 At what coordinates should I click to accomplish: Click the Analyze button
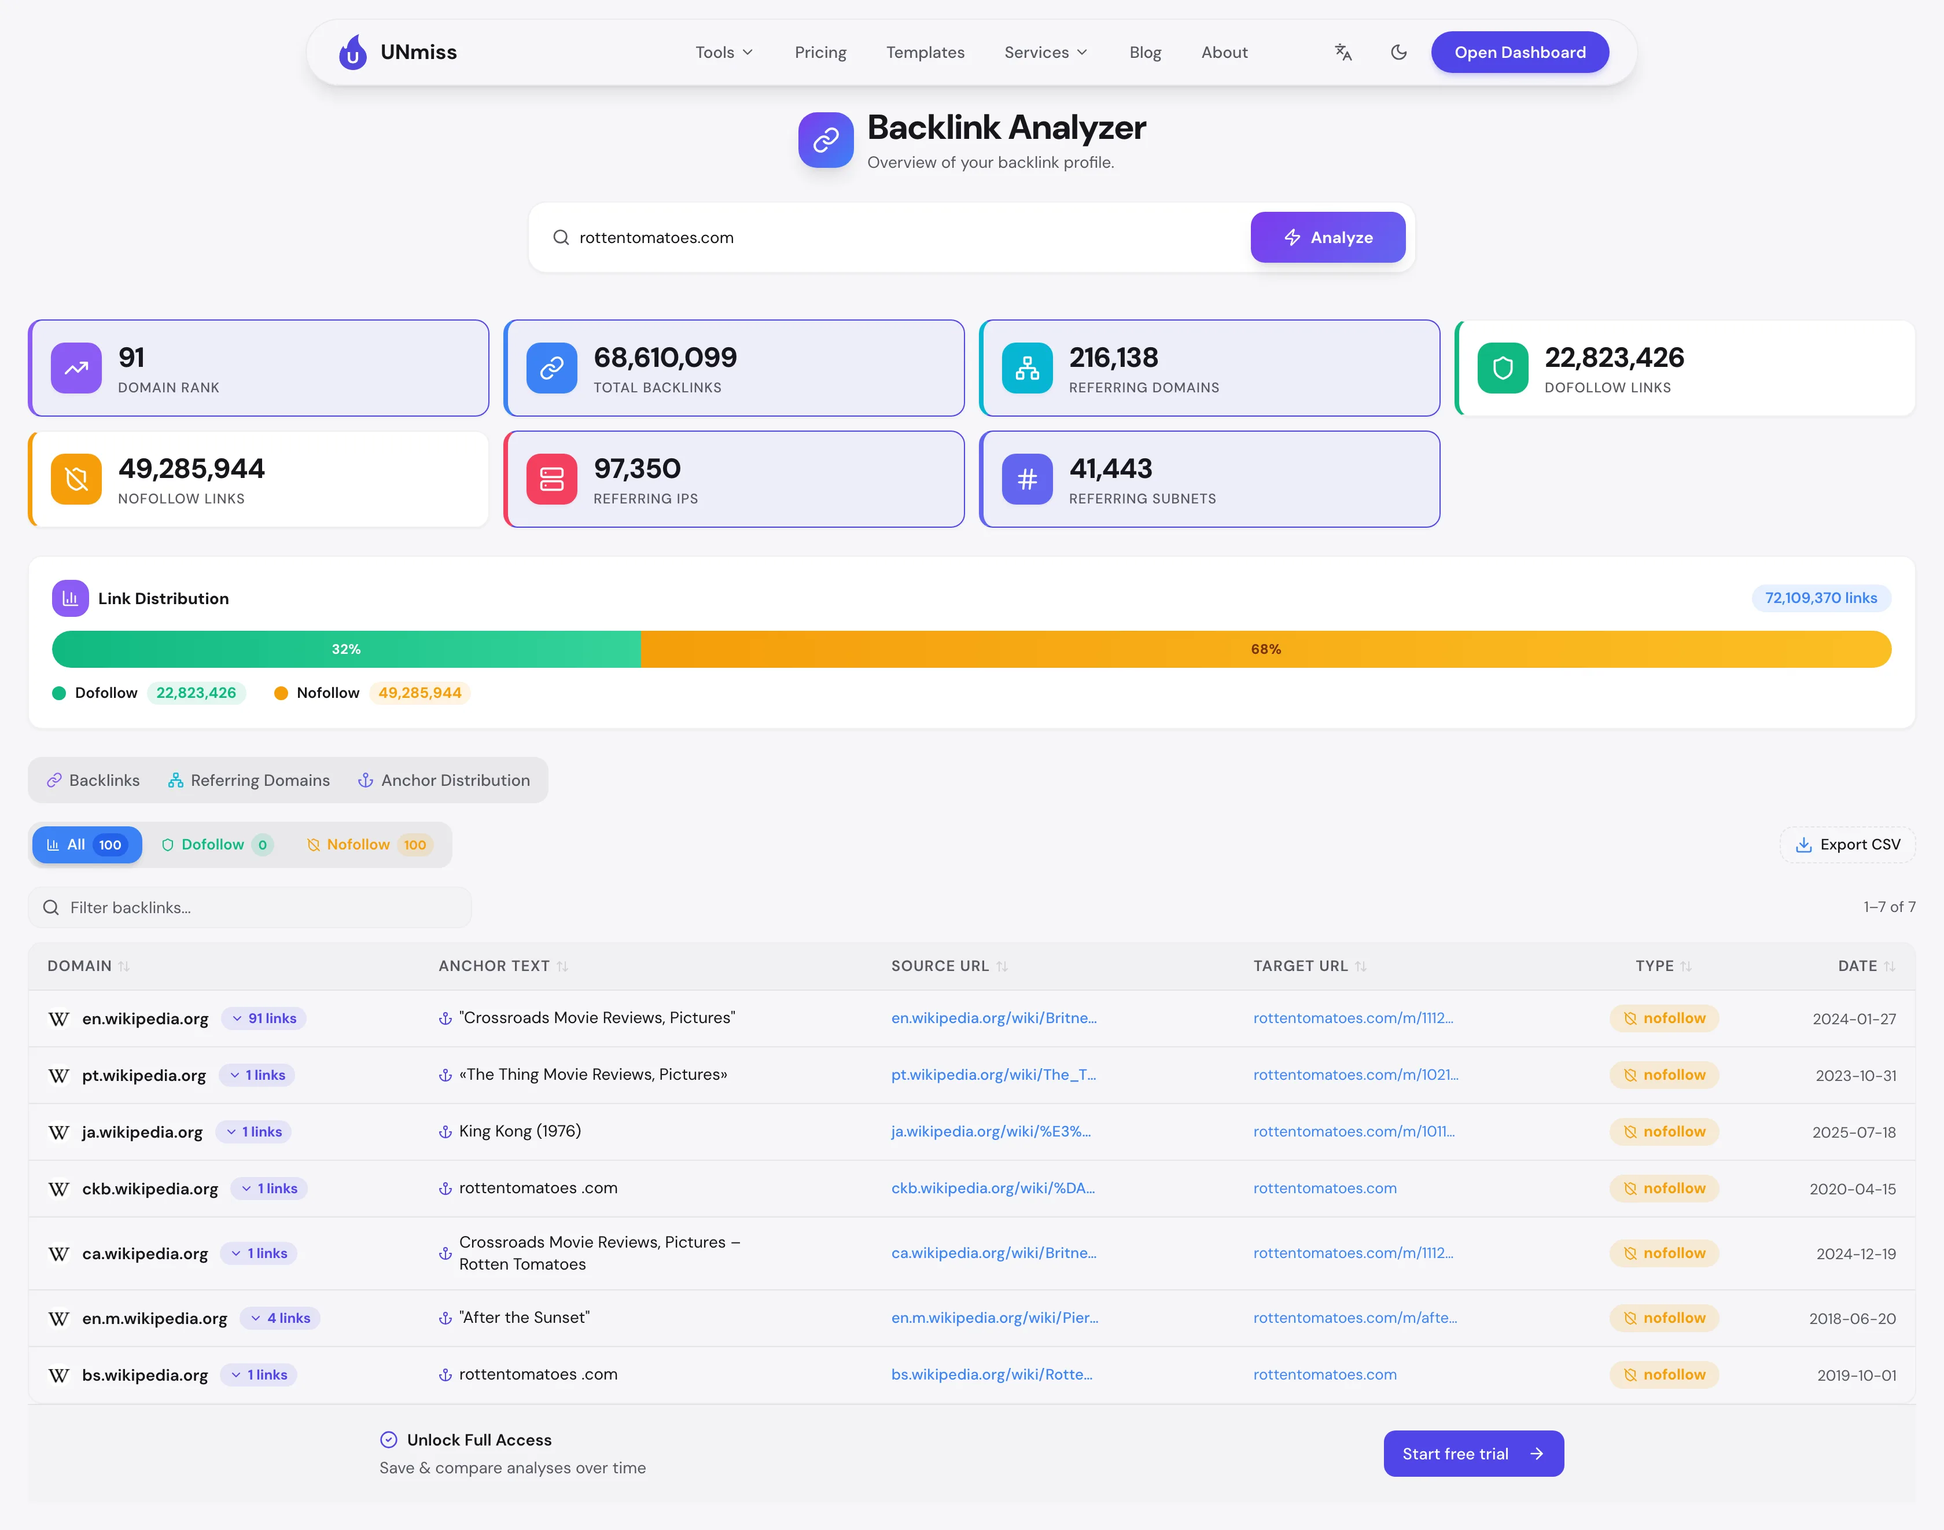[1328, 237]
